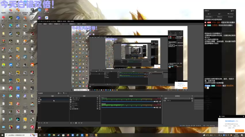Adjust the transition duration stepper arrows
Viewport: 245px width, 137px height.
[192, 101]
